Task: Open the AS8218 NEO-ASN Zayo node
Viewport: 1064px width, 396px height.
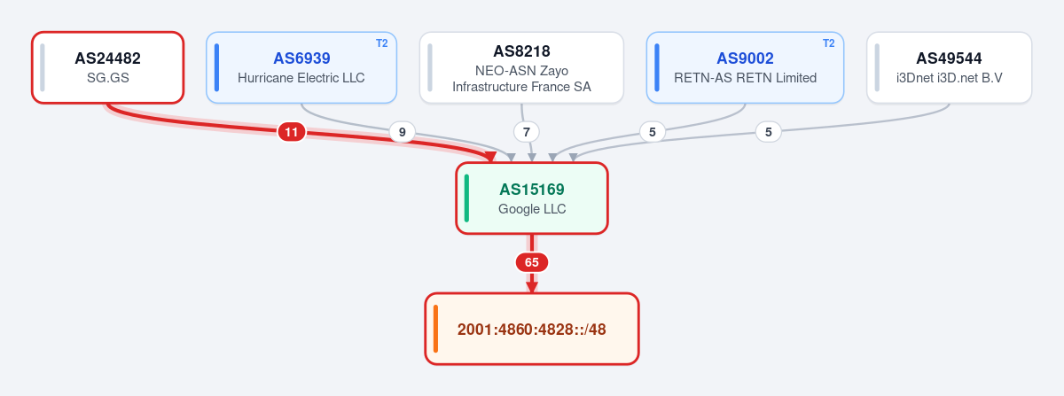Action: pos(521,67)
